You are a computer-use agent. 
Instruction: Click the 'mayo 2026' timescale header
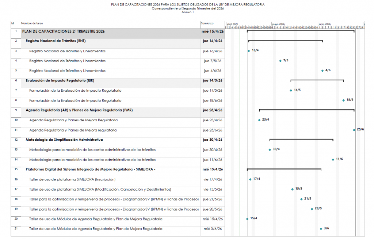coord(278,24)
